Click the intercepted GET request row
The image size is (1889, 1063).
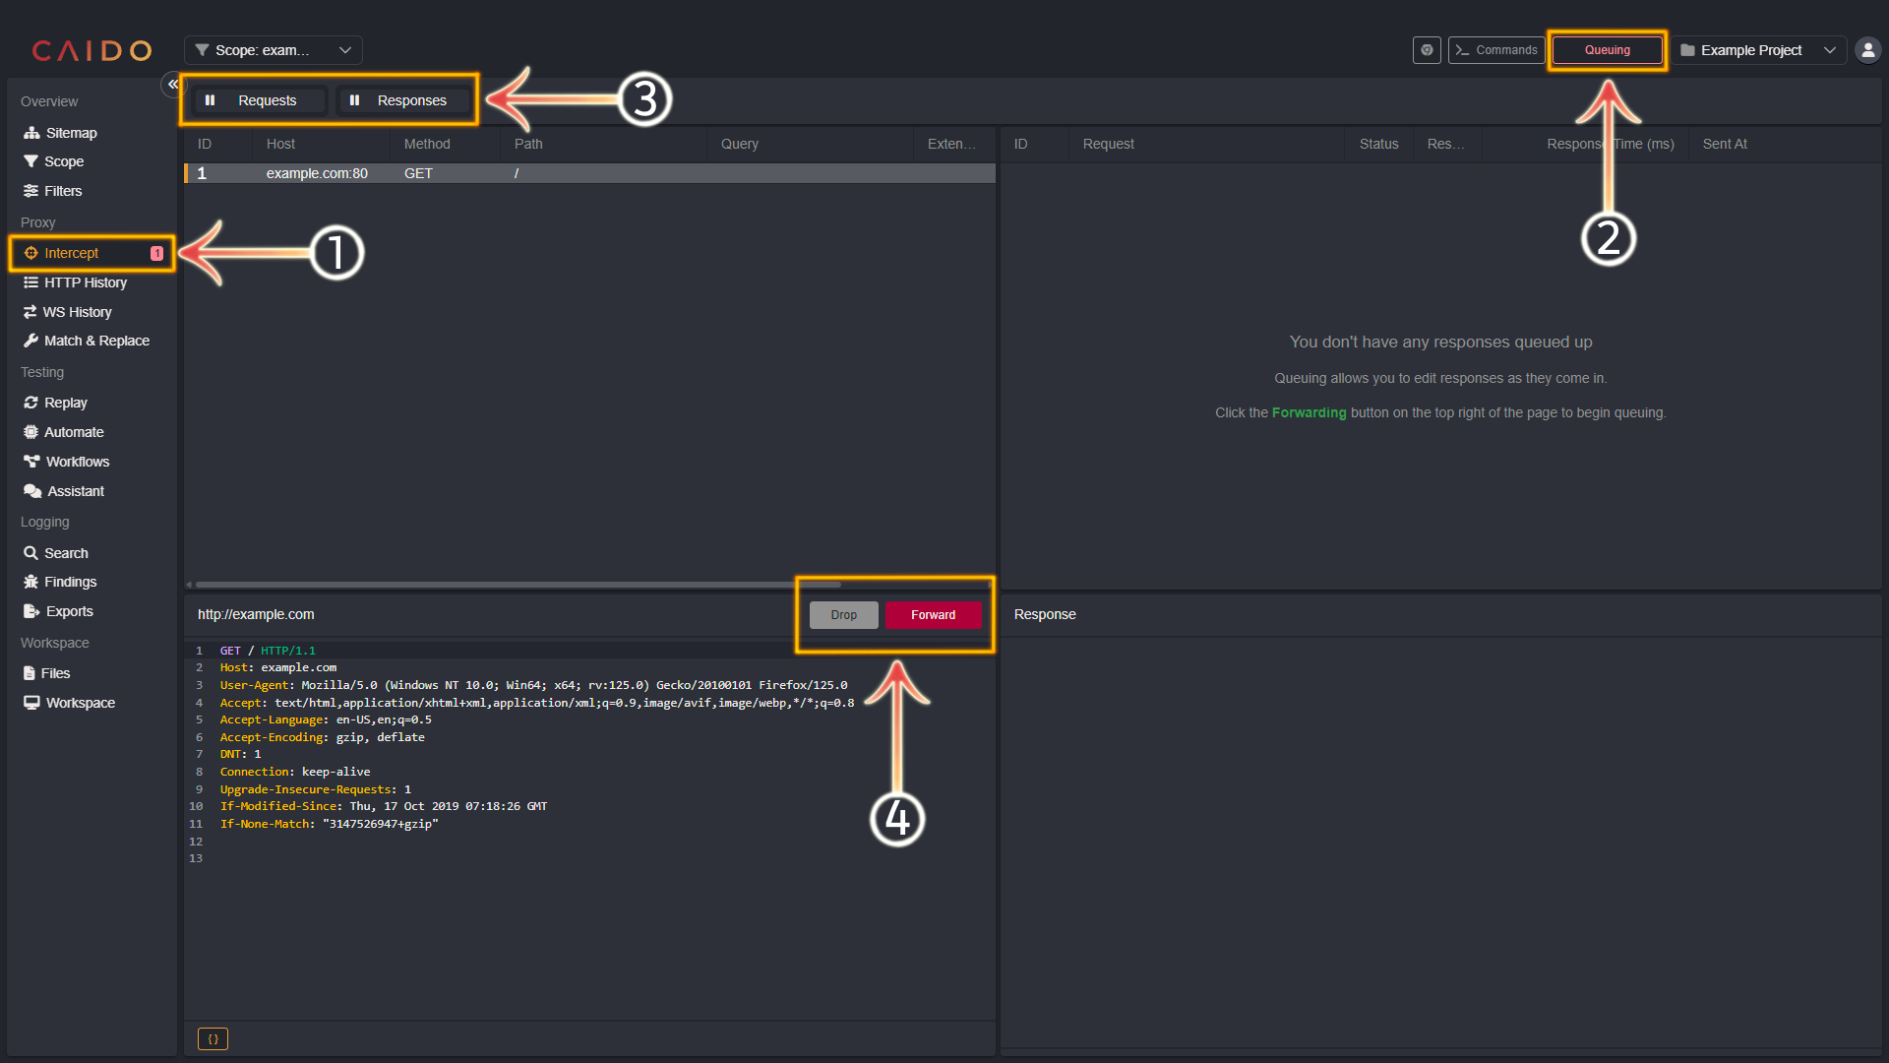click(x=589, y=172)
